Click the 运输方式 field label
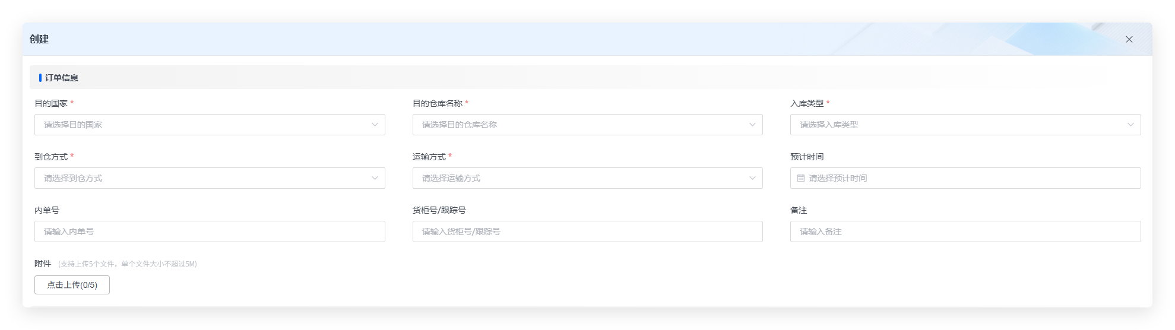Image resolution: width=1175 pixels, height=330 pixels. 429,157
